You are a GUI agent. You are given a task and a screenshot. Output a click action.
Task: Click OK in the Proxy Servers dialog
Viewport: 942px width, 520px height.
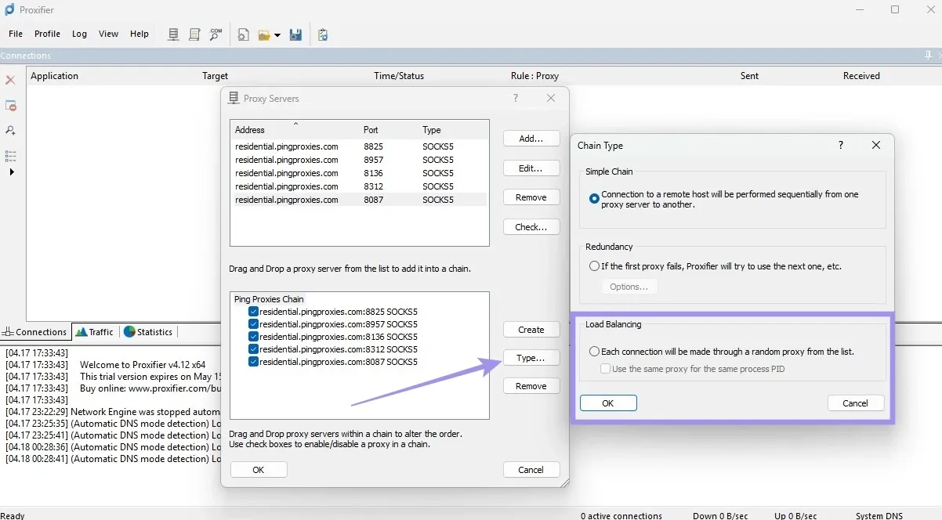click(259, 470)
